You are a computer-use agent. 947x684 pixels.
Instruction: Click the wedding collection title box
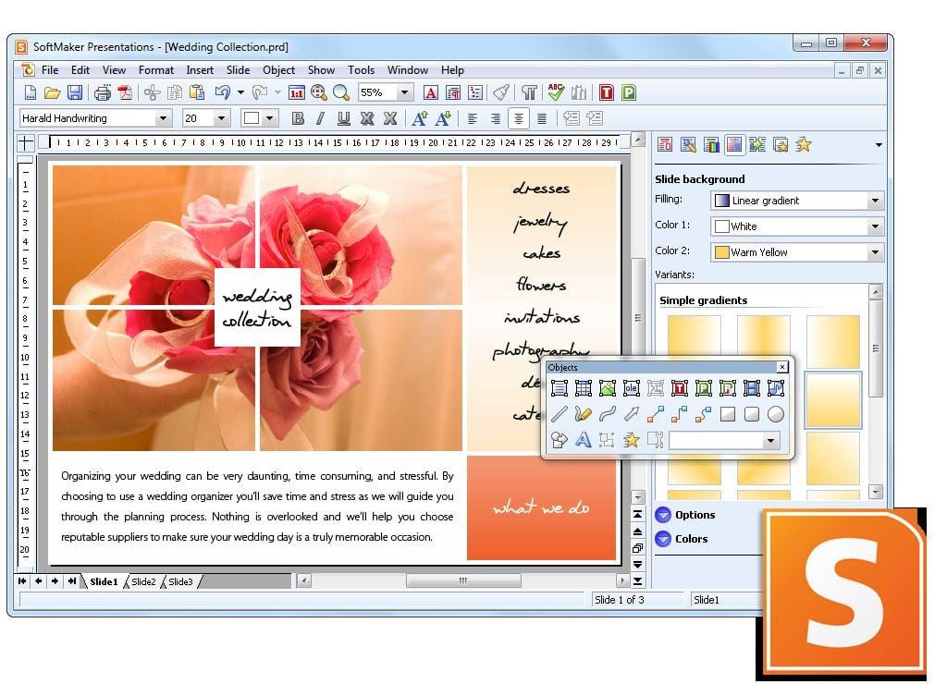pos(257,307)
